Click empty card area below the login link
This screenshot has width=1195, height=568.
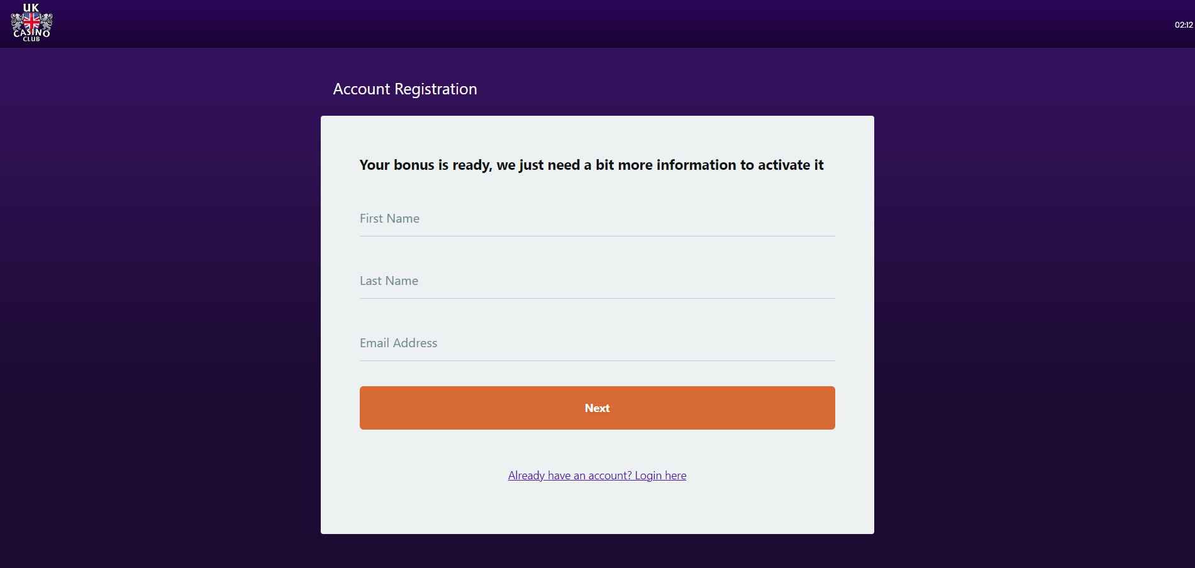point(597,510)
